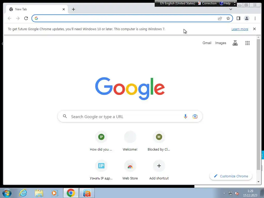The width and height of the screenshot is (264, 198).
Task: Click the network icon in the system tray
Action: [x=230, y=193]
